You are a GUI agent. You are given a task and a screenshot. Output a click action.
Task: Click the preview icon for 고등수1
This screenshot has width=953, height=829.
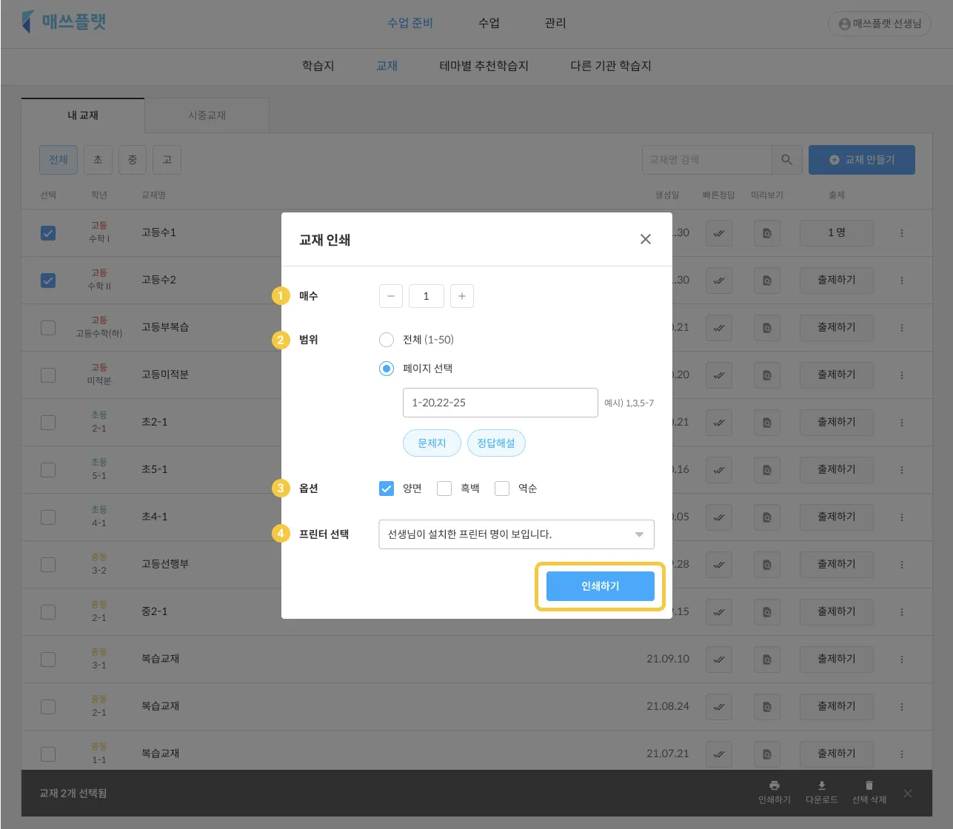point(767,233)
